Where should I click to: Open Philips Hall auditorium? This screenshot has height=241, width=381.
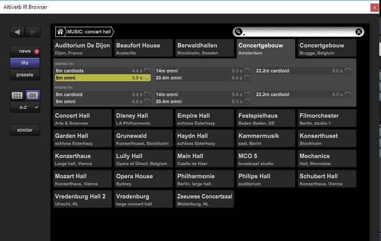(266, 179)
